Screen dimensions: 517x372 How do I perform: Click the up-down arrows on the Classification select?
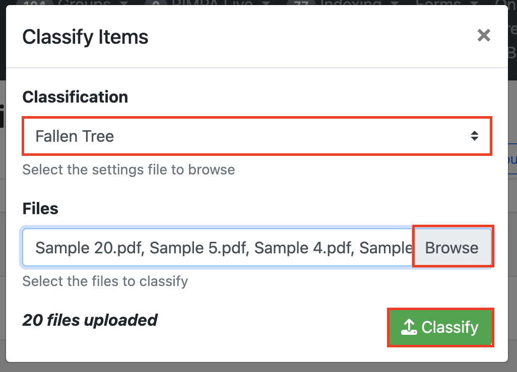coord(474,136)
